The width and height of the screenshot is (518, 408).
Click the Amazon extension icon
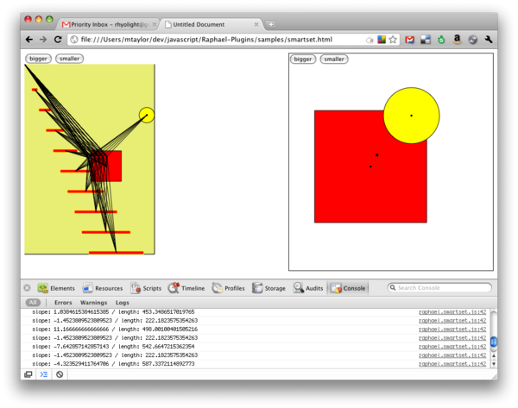(x=457, y=40)
